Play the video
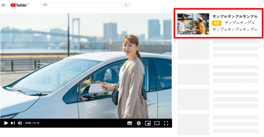This screenshot has width=264, height=137. [6, 123]
